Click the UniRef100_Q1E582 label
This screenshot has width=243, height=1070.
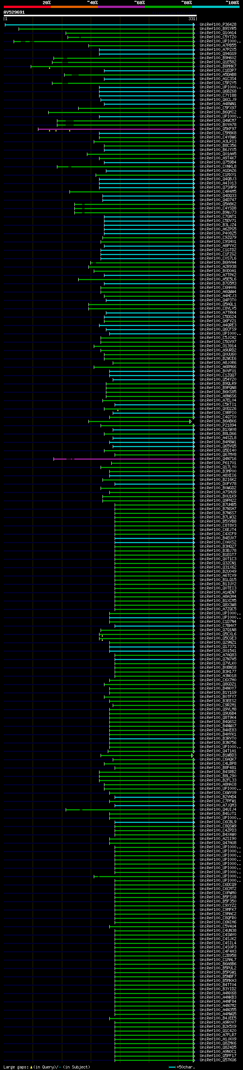218,62
